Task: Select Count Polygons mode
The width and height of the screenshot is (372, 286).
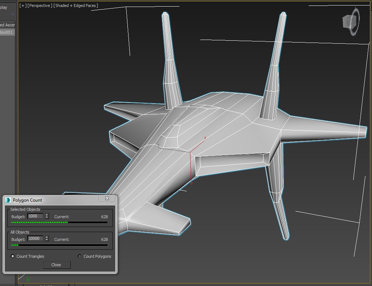Action: pyautogui.click(x=79, y=256)
